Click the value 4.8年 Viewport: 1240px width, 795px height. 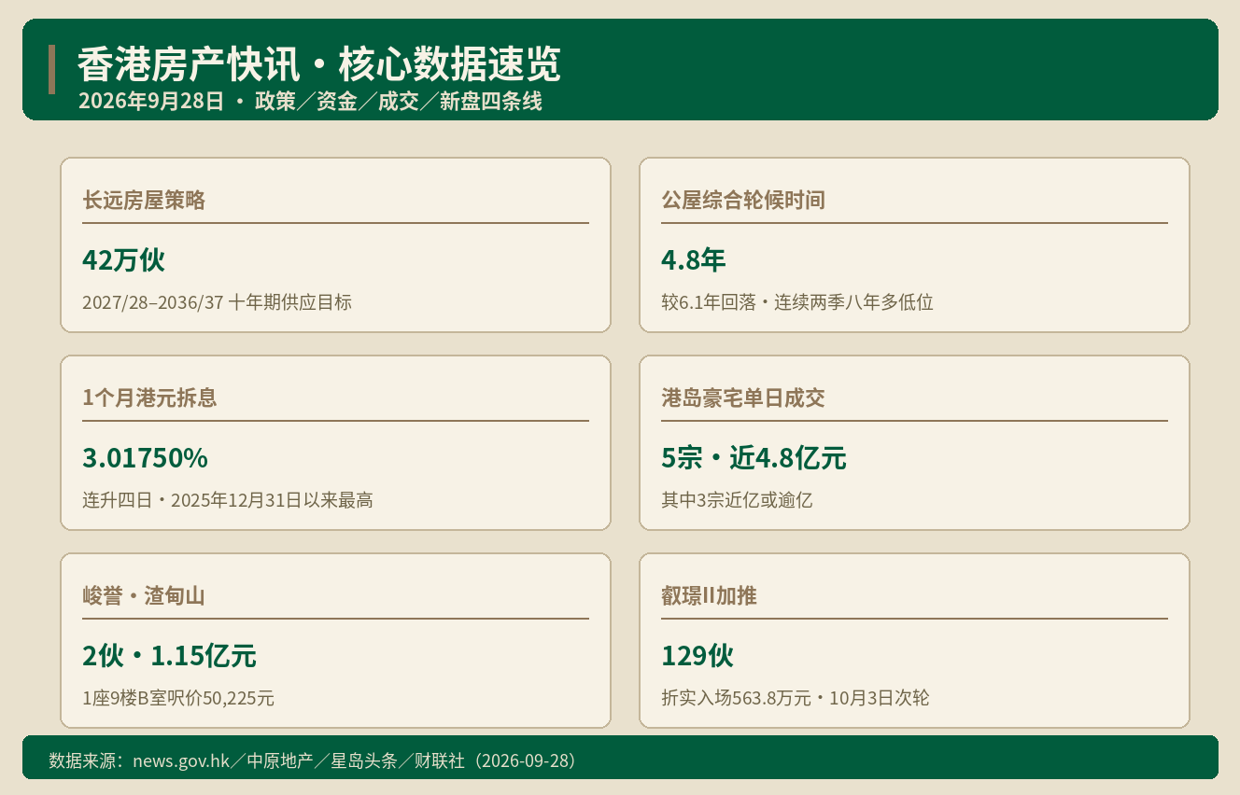(693, 260)
